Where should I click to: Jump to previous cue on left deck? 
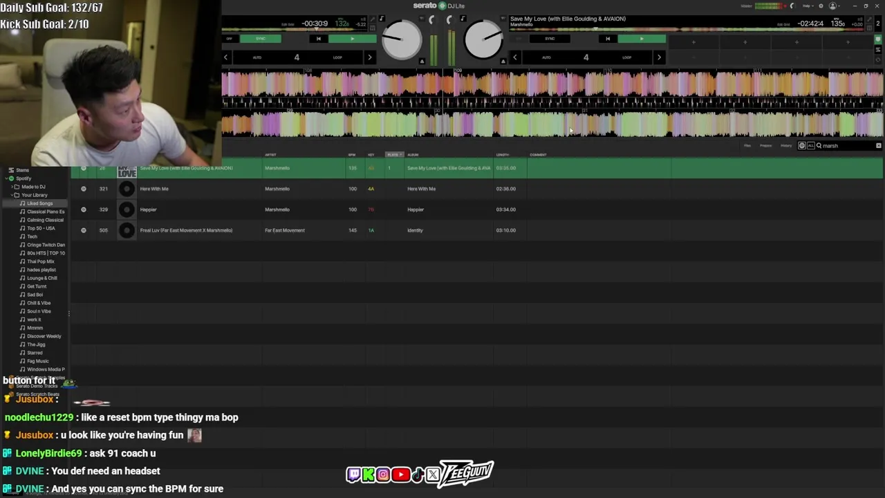click(x=318, y=39)
